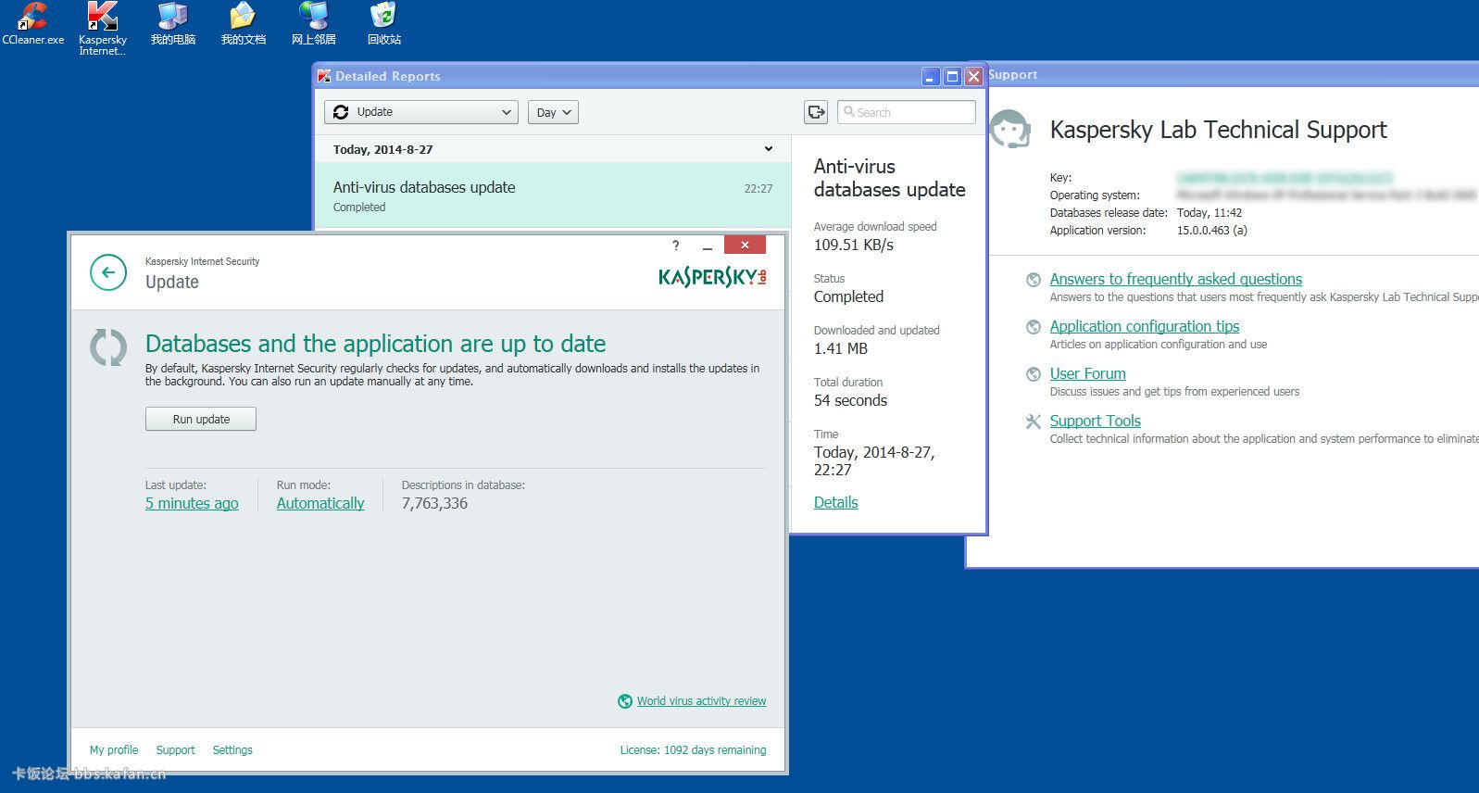
Task: Open My profile in footer
Action: pyautogui.click(x=114, y=750)
